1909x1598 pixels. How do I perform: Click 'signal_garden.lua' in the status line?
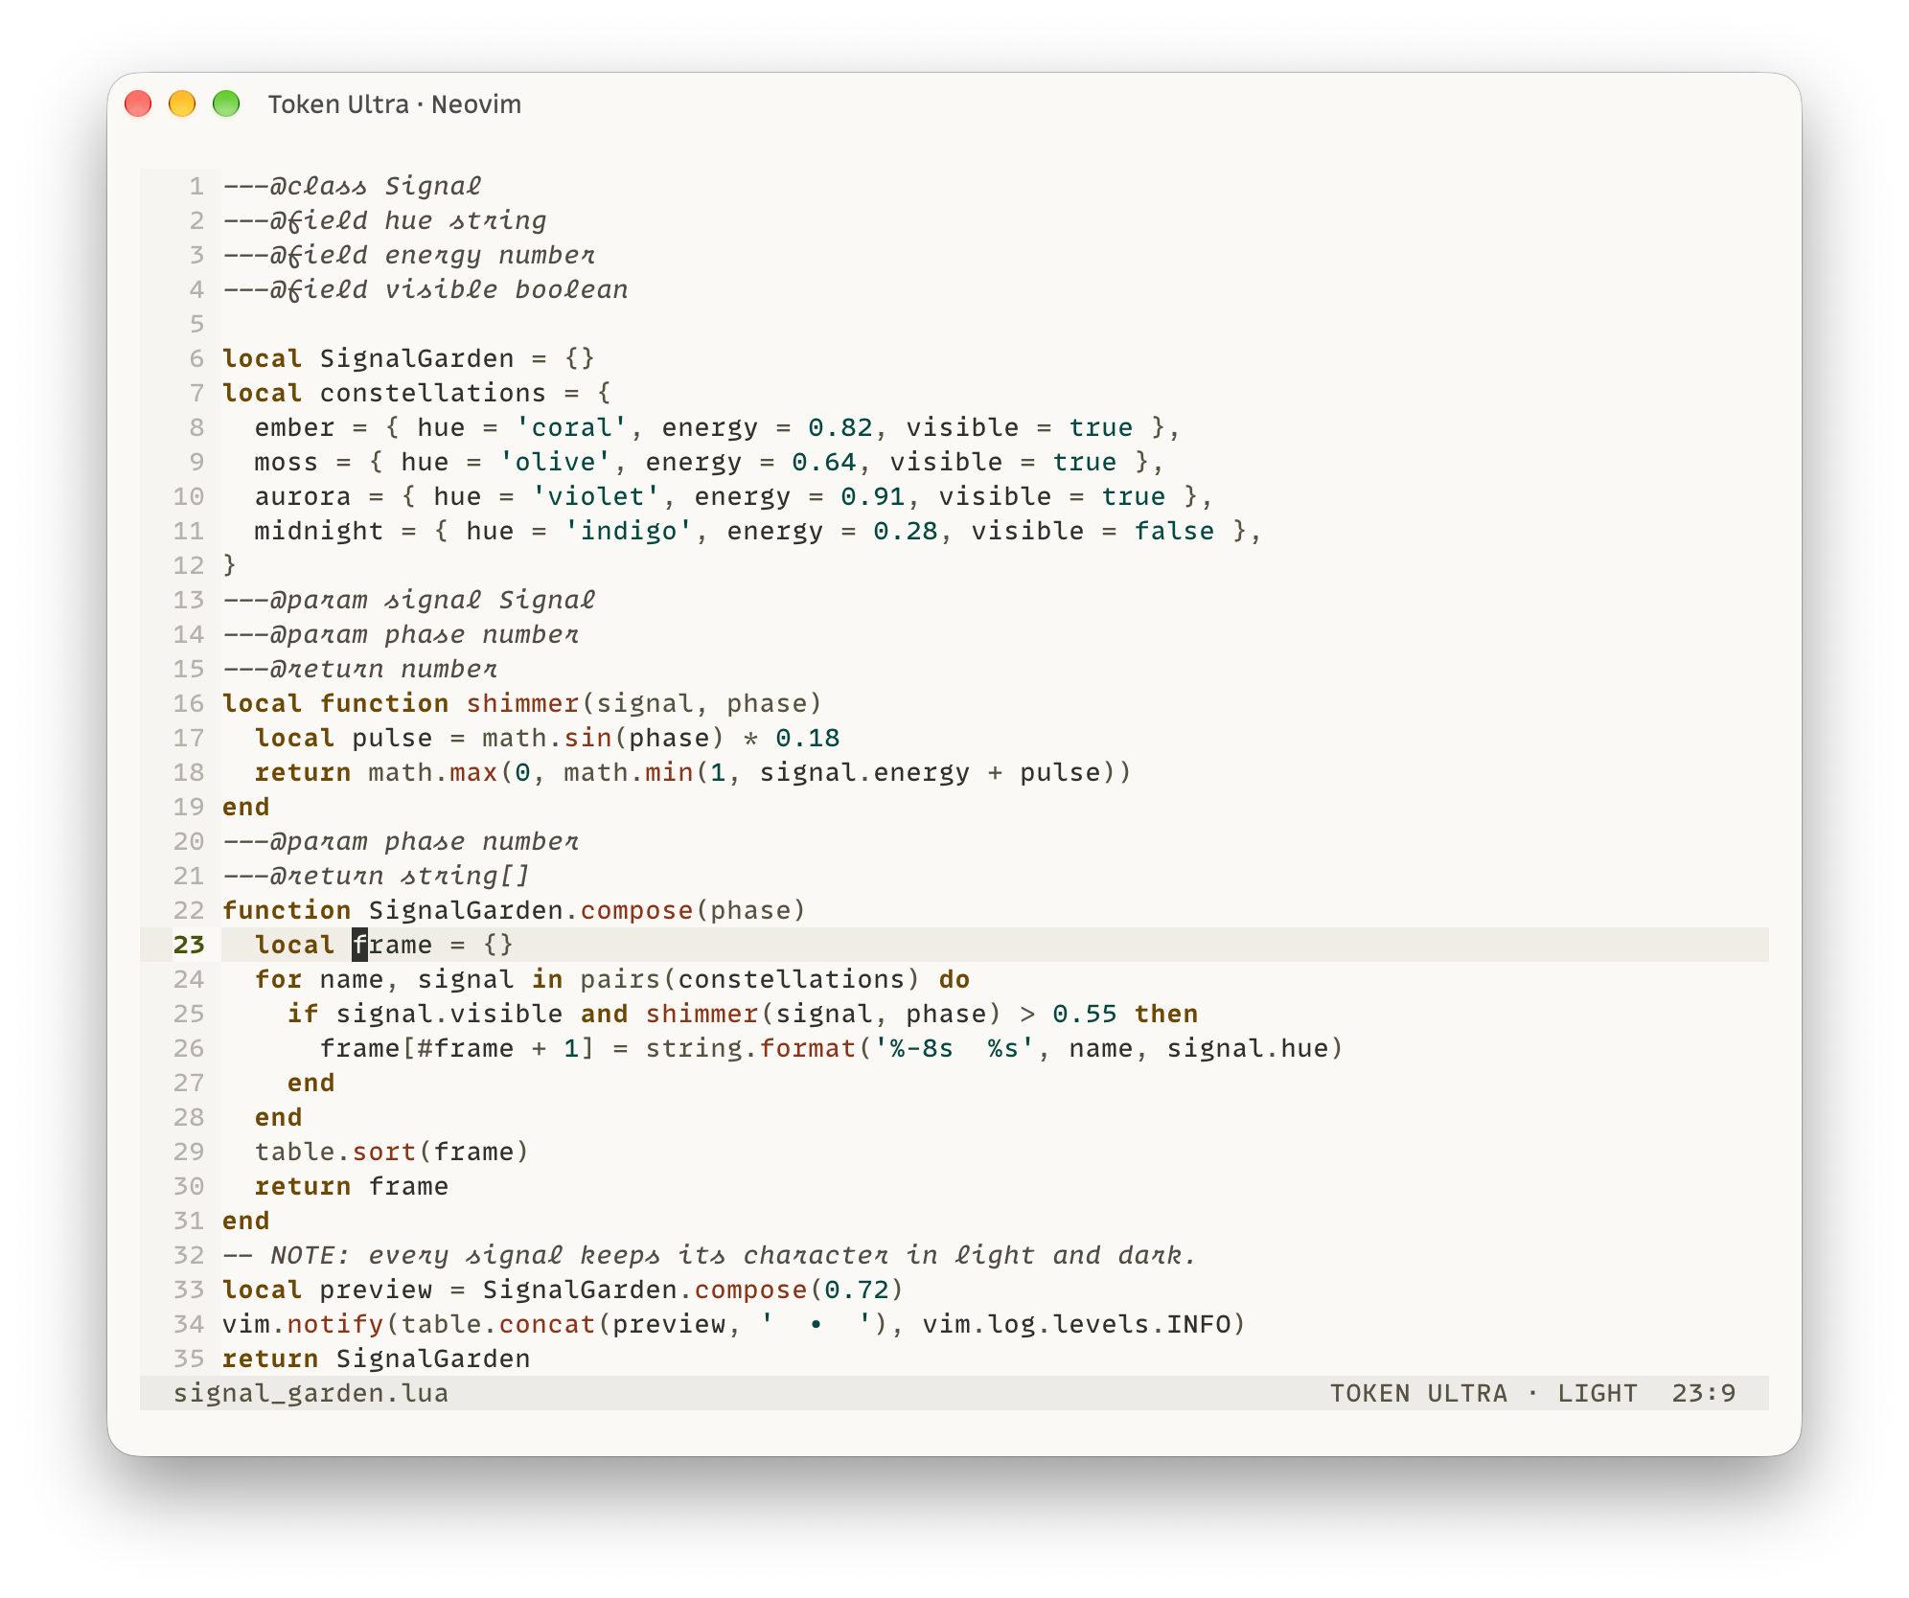click(x=311, y=1393)
